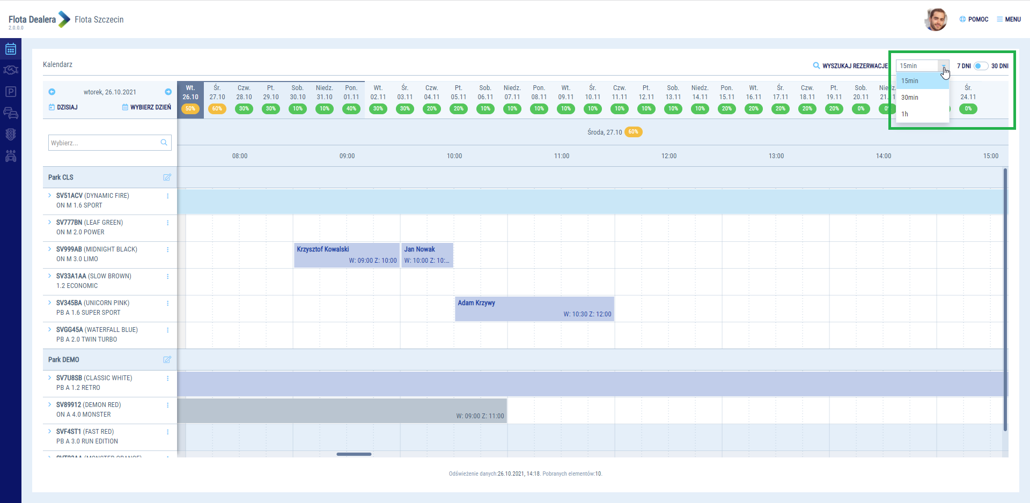1030x503 pixels.
Task: Click the previous day arrow icon
Action: click(x=52, y=92)
